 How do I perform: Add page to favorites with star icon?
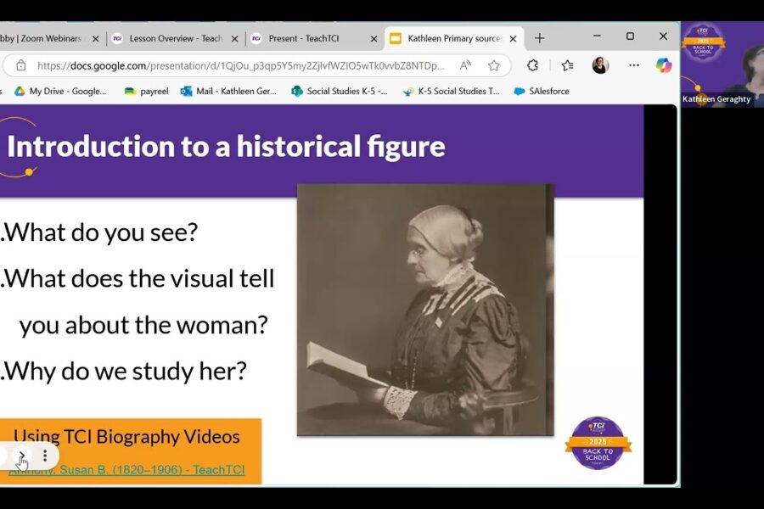pos(494,65)
